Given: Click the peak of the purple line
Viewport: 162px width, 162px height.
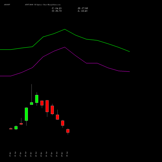Looking at the screenshot, I should pos(65,47).
